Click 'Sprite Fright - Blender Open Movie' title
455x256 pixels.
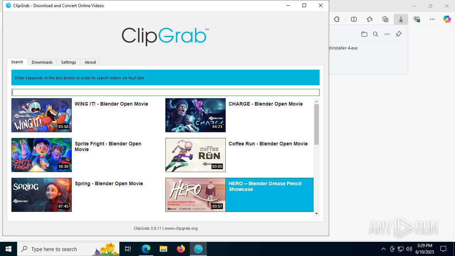tap(108, 146)
